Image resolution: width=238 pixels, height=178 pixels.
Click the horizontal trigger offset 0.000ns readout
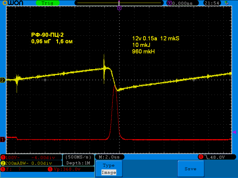click(x=182, y=3)
